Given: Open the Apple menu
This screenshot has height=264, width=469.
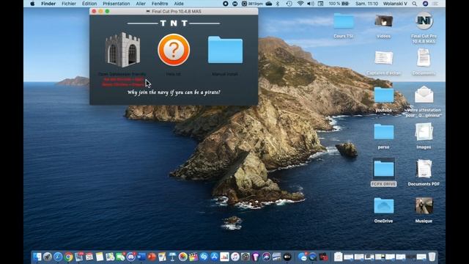Looking at the screenshot, I should 32,4.
